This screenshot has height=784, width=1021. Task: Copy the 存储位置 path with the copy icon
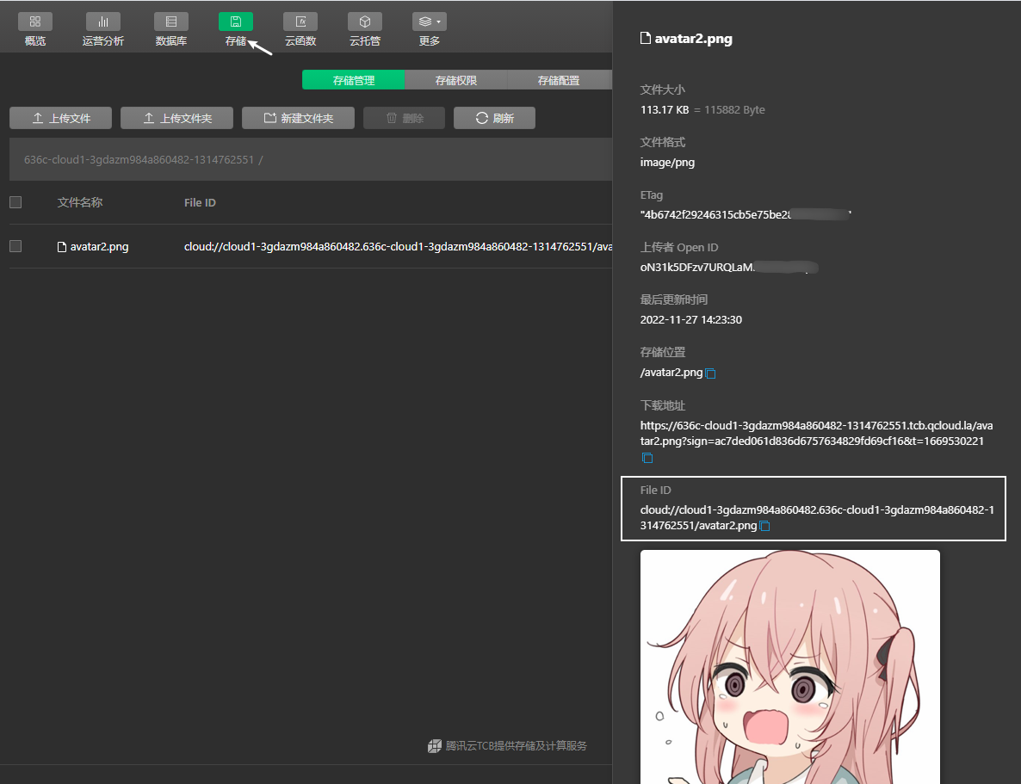pyautogui.click(x=711, y=373)
